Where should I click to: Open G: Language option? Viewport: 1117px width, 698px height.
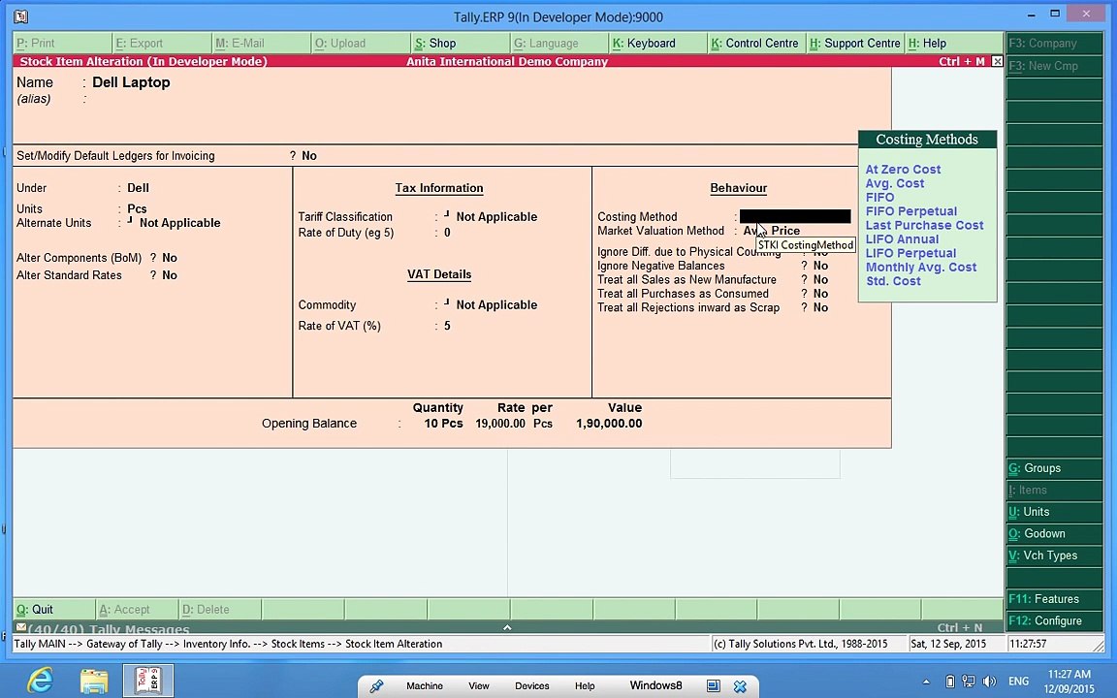pos(559,43)
